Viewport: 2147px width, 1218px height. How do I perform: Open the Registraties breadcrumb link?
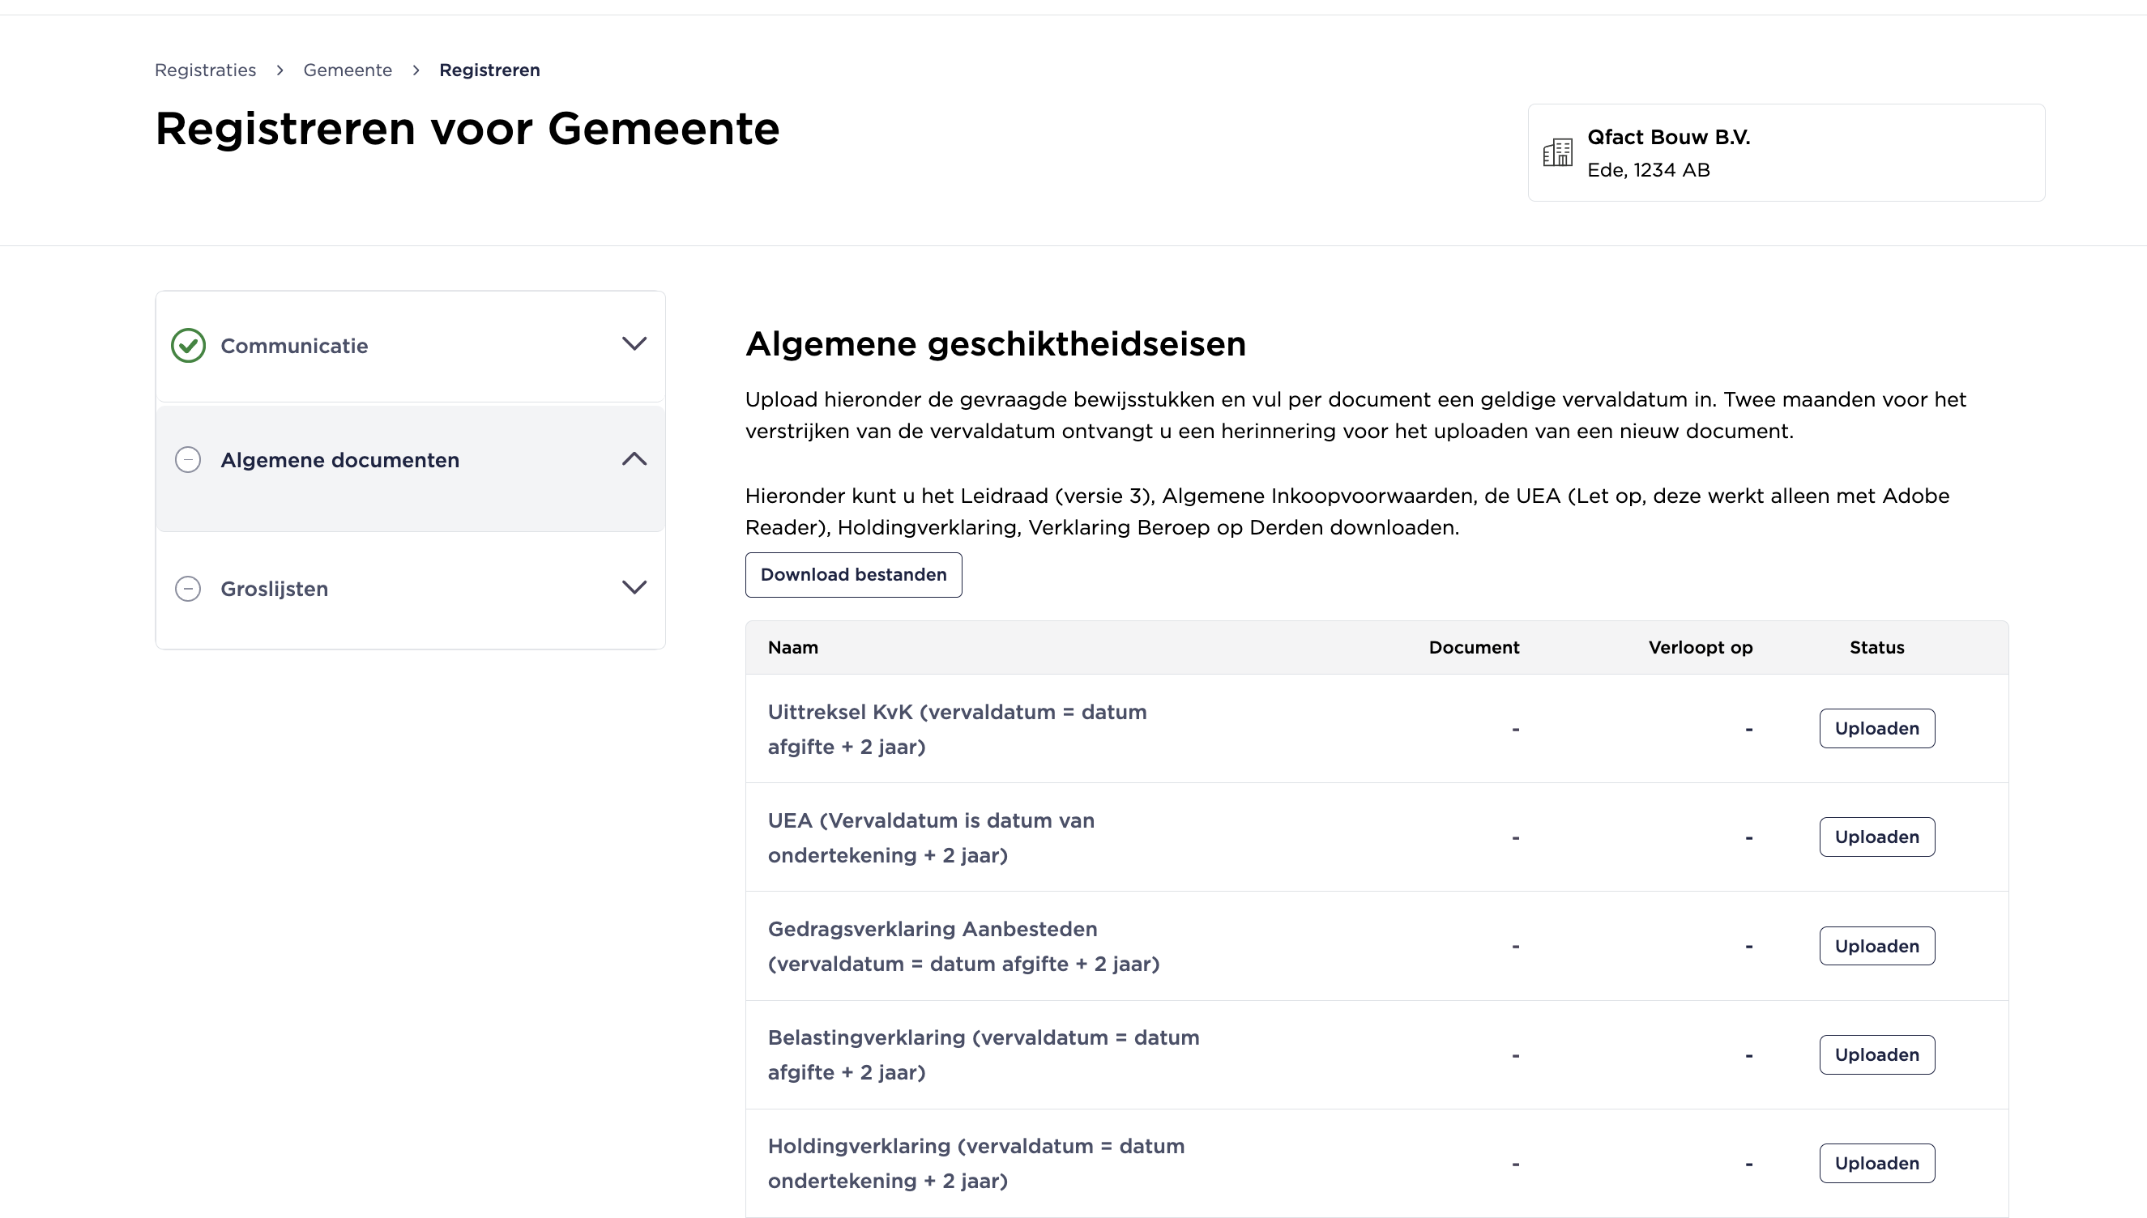[x=205, y=70]
